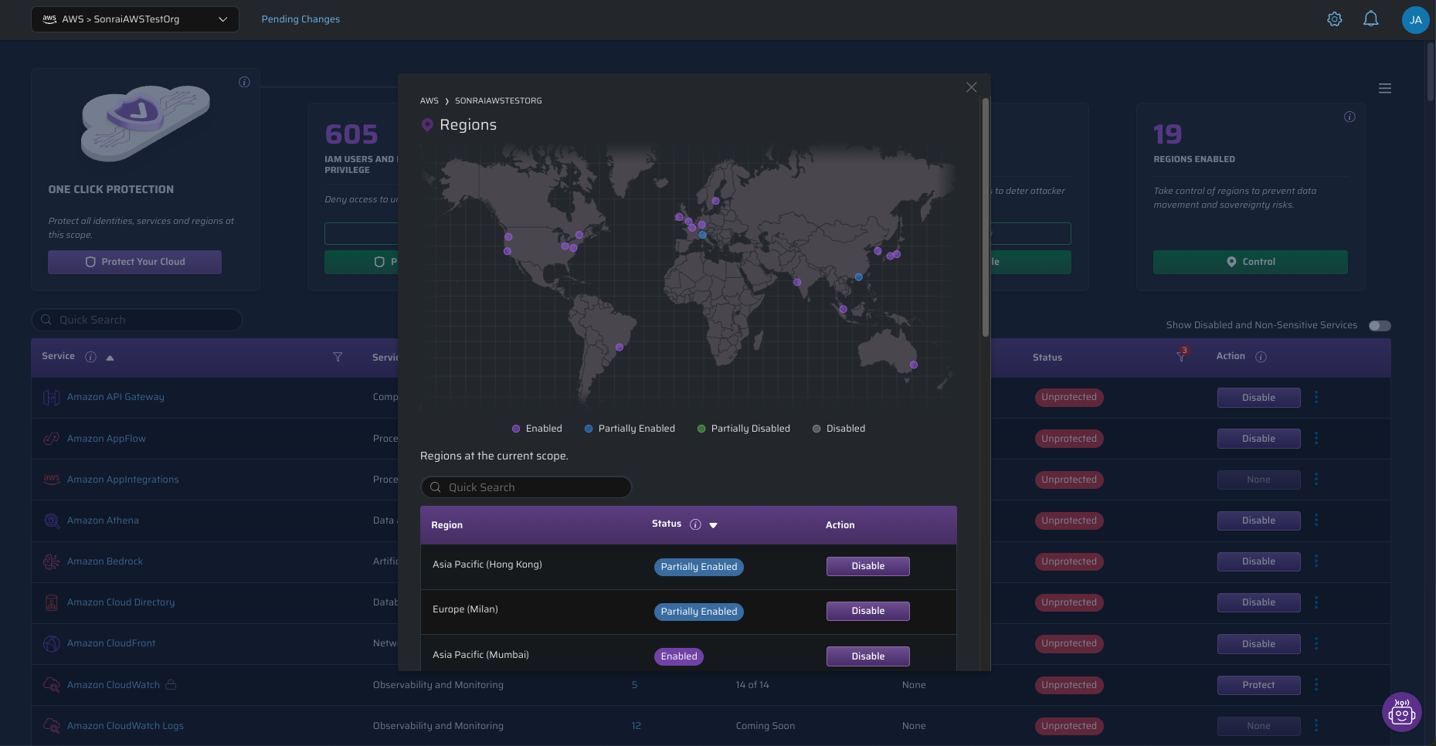Open more options for Amazon CloudWatch row
Image resolution: width=1436 pixels, height=746 pixels.
[1316, 684]
